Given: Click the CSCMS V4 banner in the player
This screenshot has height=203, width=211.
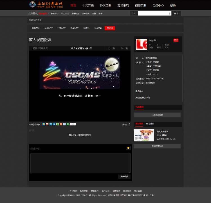Looking at the screenshot, I should point(80,73).
